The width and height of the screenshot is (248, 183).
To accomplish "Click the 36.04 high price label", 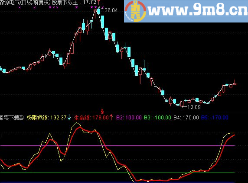I will coord(111,10).
